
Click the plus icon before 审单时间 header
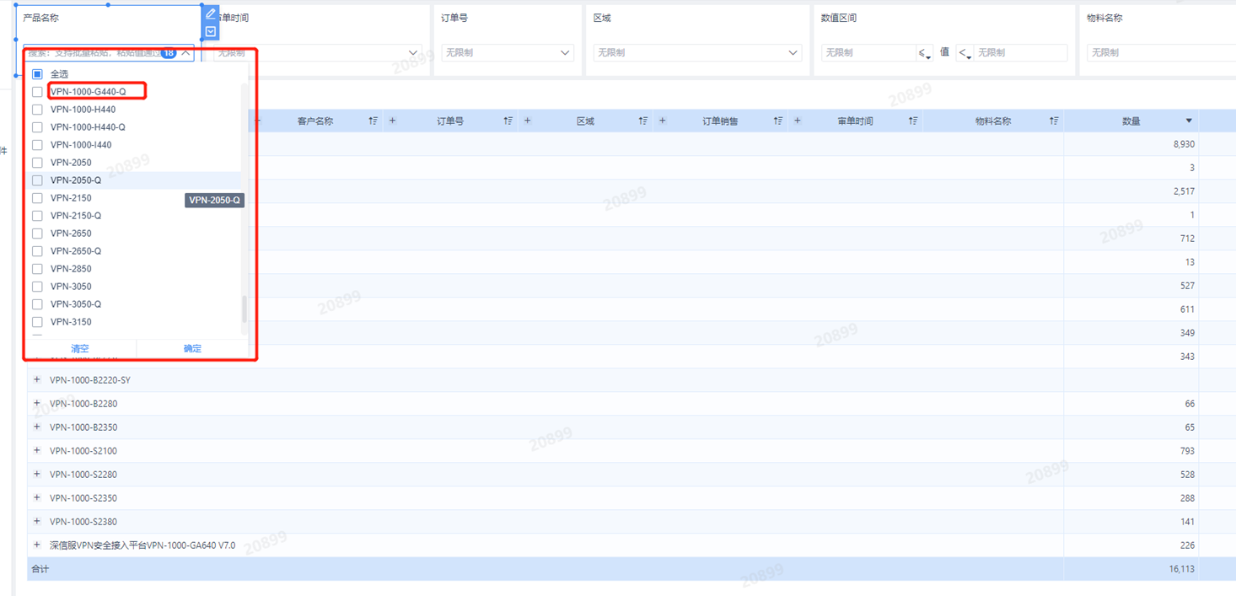[x=798, y=121]
